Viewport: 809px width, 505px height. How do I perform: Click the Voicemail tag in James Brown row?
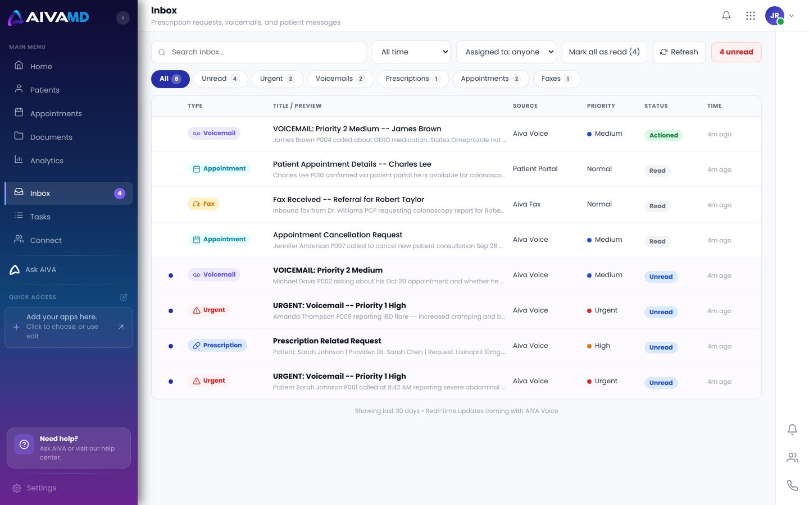click(x=214, y=134)
